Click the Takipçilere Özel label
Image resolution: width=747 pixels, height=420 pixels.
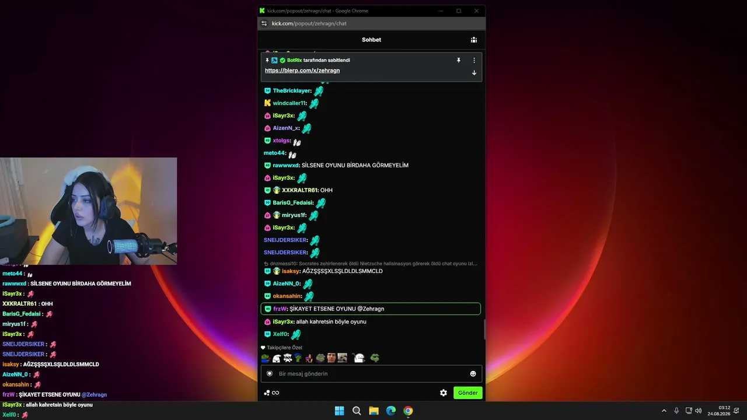(284, 348)
